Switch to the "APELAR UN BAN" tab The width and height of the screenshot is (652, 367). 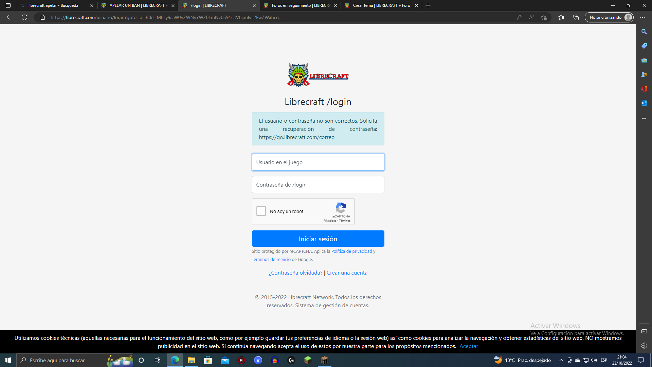[137, 5]
